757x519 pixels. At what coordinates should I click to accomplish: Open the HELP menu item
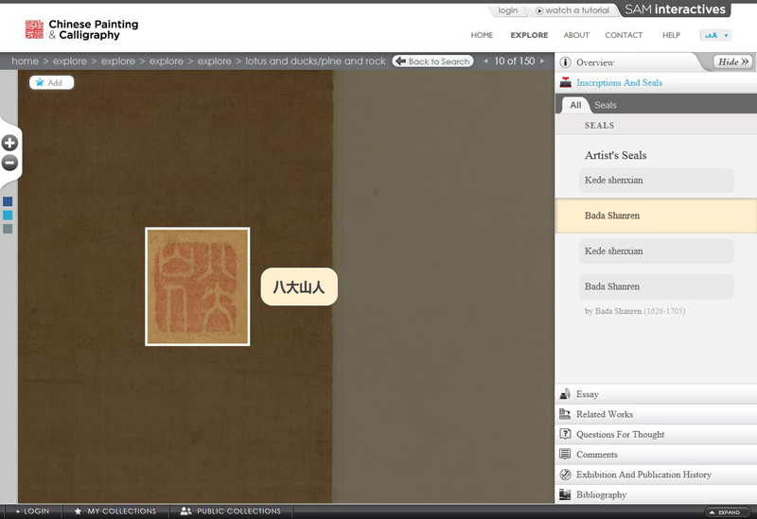point(671,35)
